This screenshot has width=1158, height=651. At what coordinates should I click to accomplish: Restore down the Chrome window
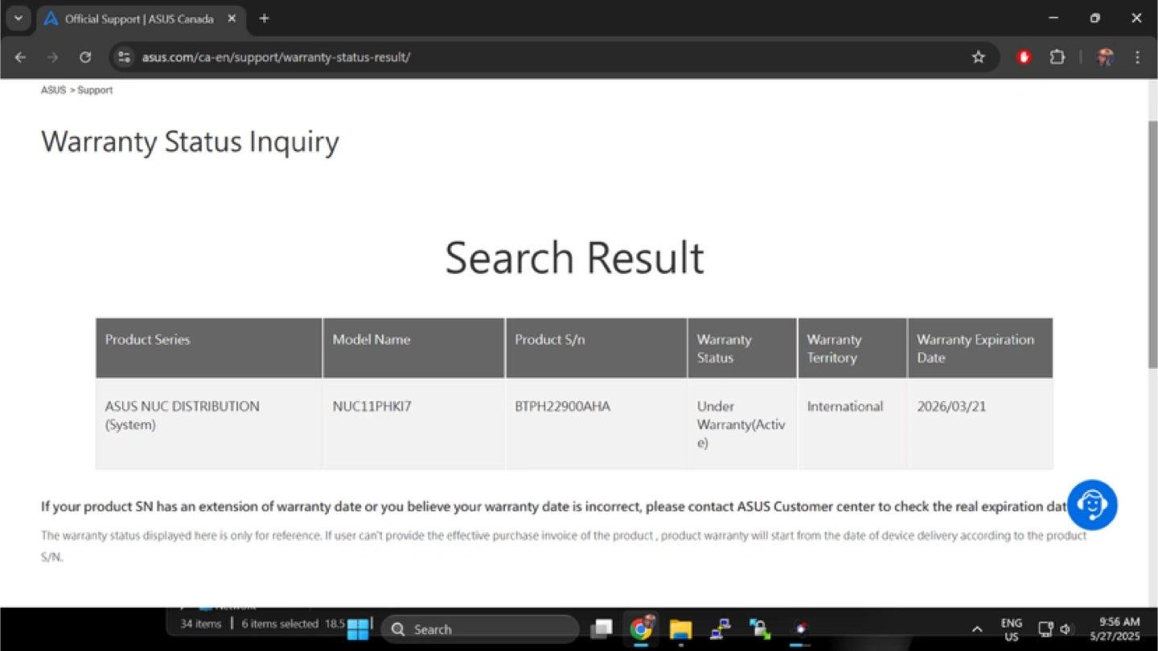tap(1094, 18)
